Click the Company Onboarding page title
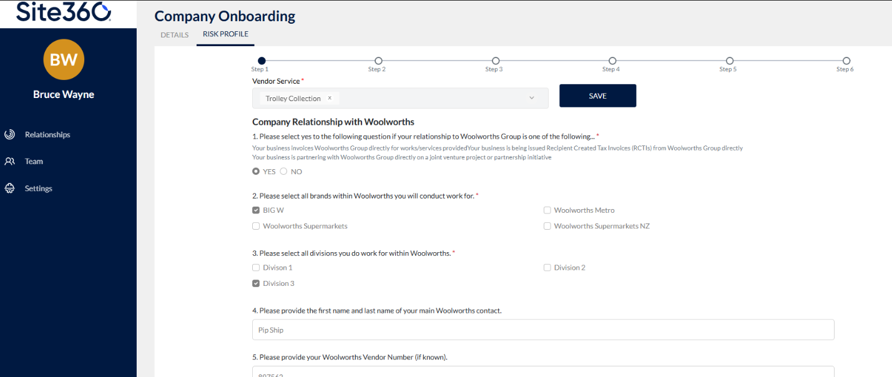This screenshot has height=377, width=892. click(x=225, y=16)
